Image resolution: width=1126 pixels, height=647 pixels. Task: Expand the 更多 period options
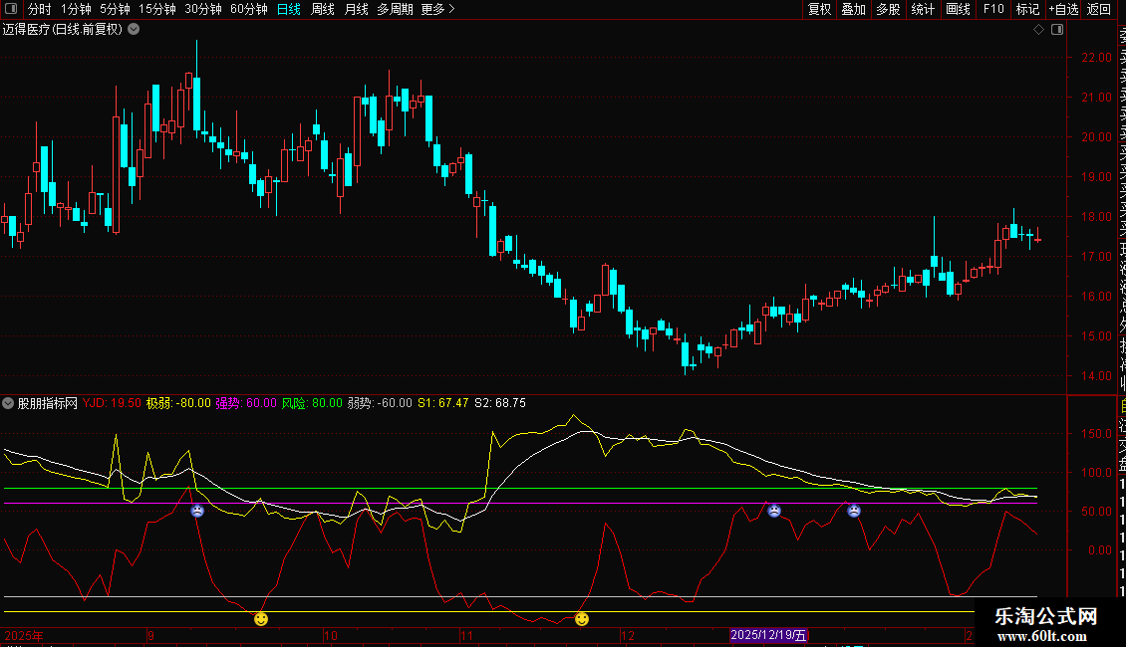437,9
